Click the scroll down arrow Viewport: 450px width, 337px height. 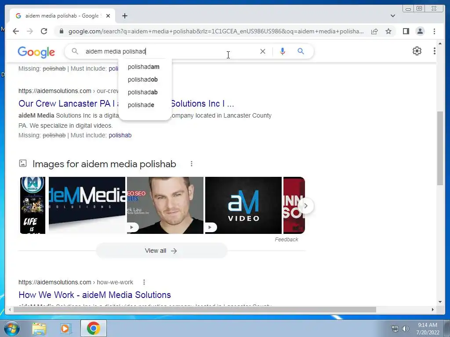440,302
